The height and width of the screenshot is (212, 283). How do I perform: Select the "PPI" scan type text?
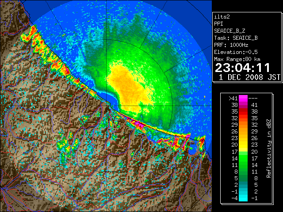click(218, 24)
